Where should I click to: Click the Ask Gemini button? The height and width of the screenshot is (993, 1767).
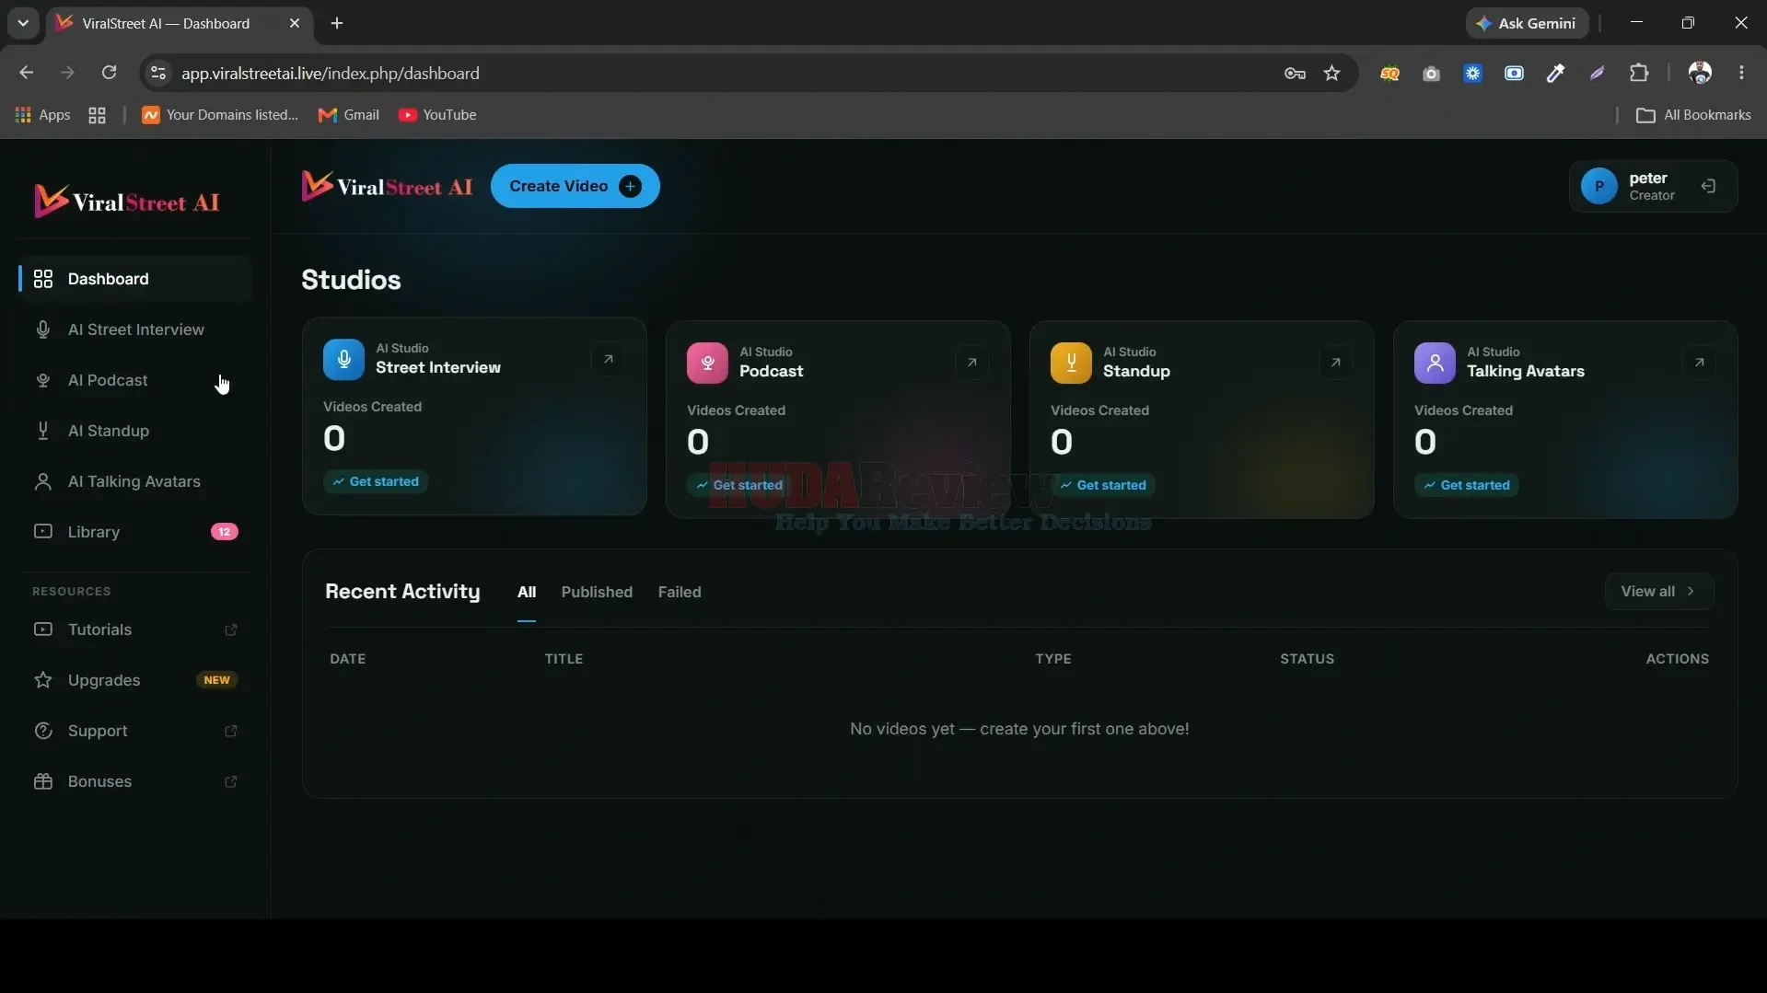click(x=1527, y=23)
